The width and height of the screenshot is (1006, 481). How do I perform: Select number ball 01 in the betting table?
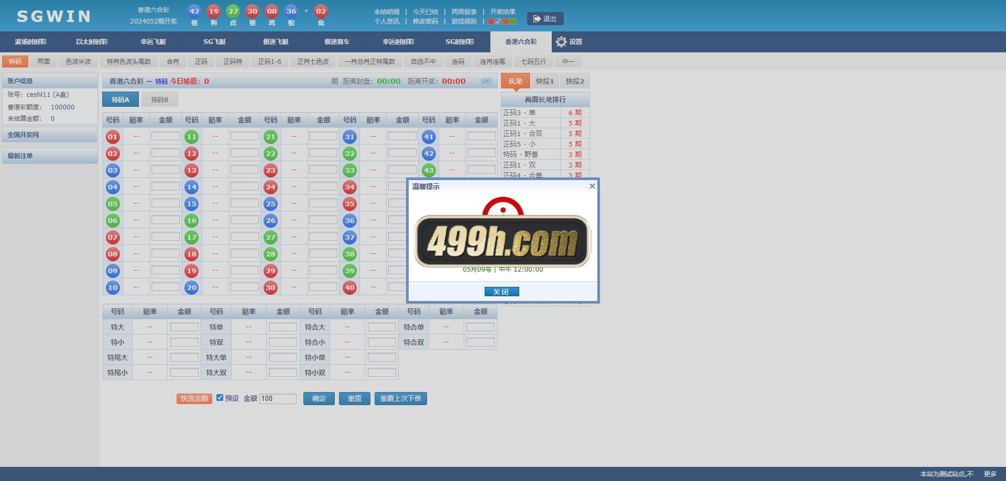tap(113, 137)
